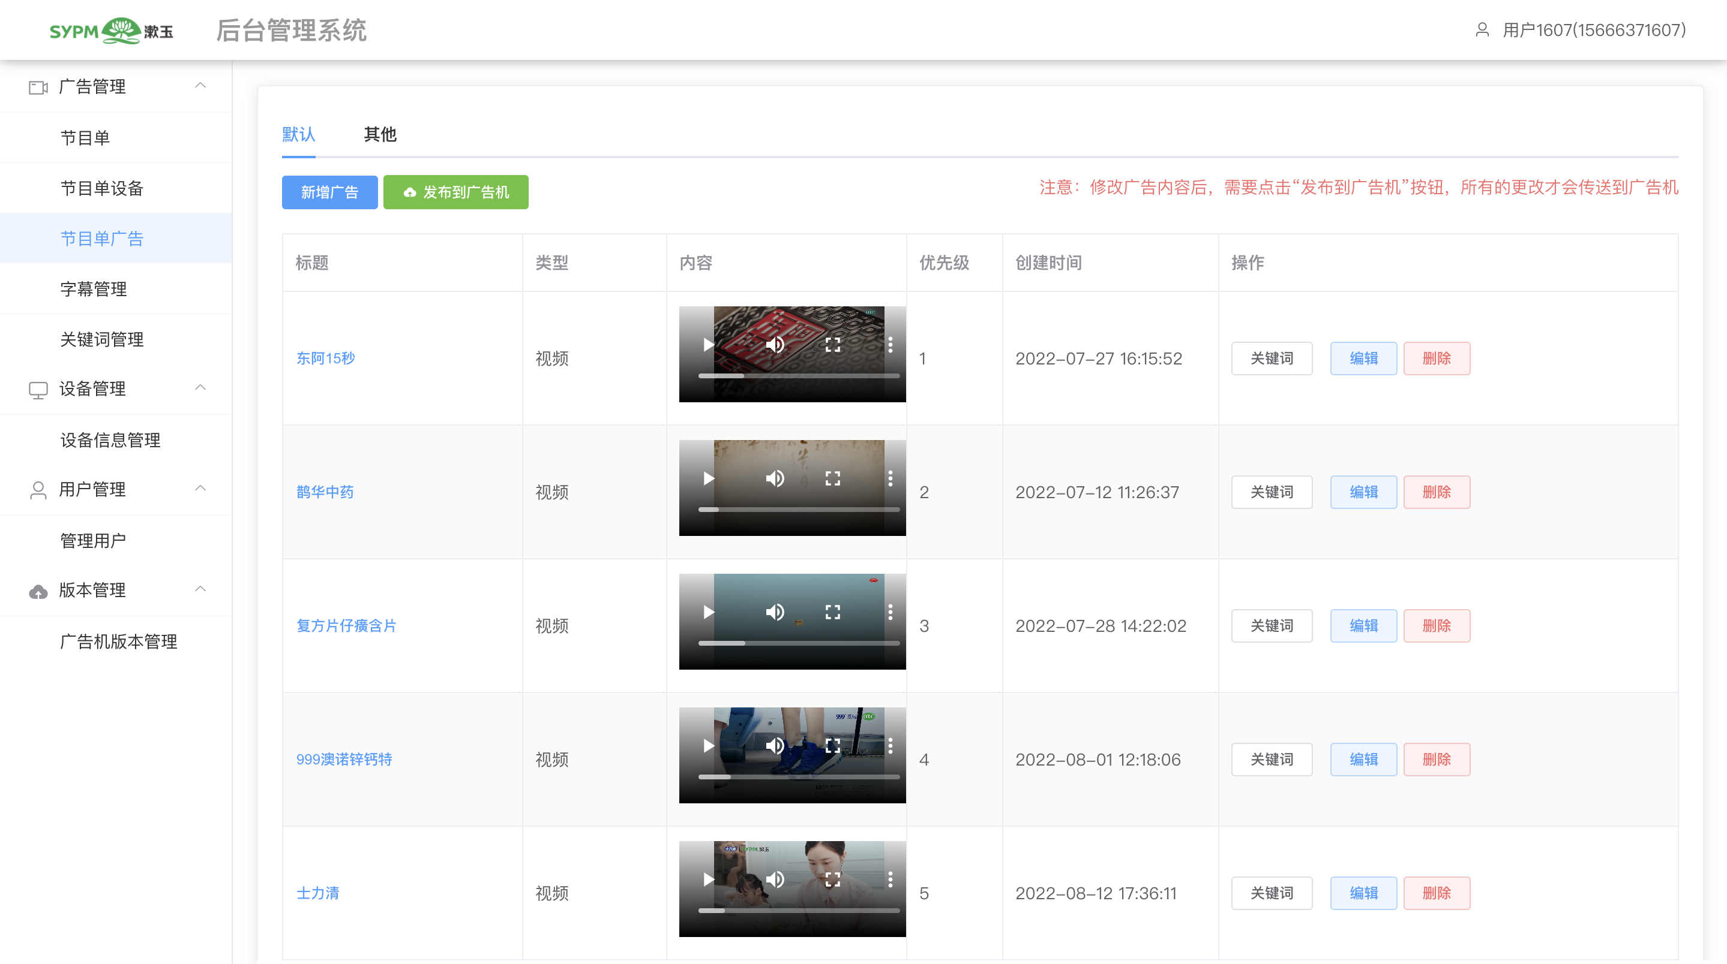This screenshot has width=1727, height=964.
Task: Open 关键词管理 in sidebar
Action: pyautogui.click(x=116, y=339)
